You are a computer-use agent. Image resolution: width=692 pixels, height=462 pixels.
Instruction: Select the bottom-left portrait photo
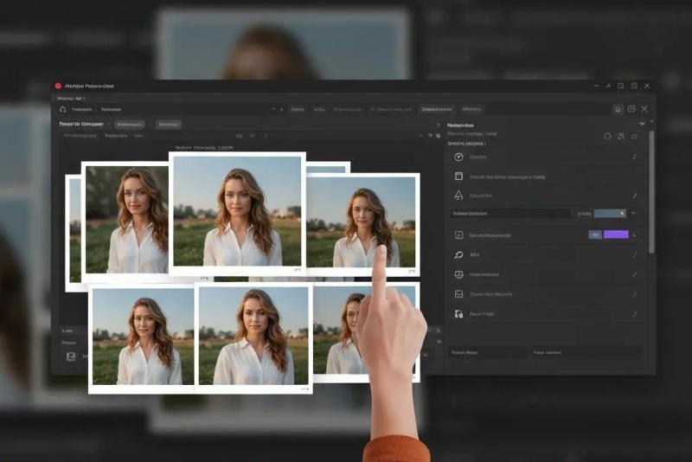[x=143, y=337]
